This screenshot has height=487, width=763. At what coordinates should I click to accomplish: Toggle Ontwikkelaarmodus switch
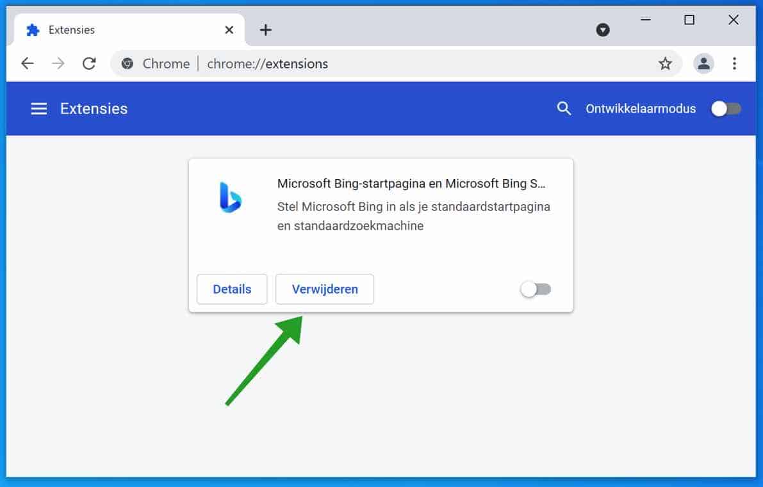coord(726,108)
